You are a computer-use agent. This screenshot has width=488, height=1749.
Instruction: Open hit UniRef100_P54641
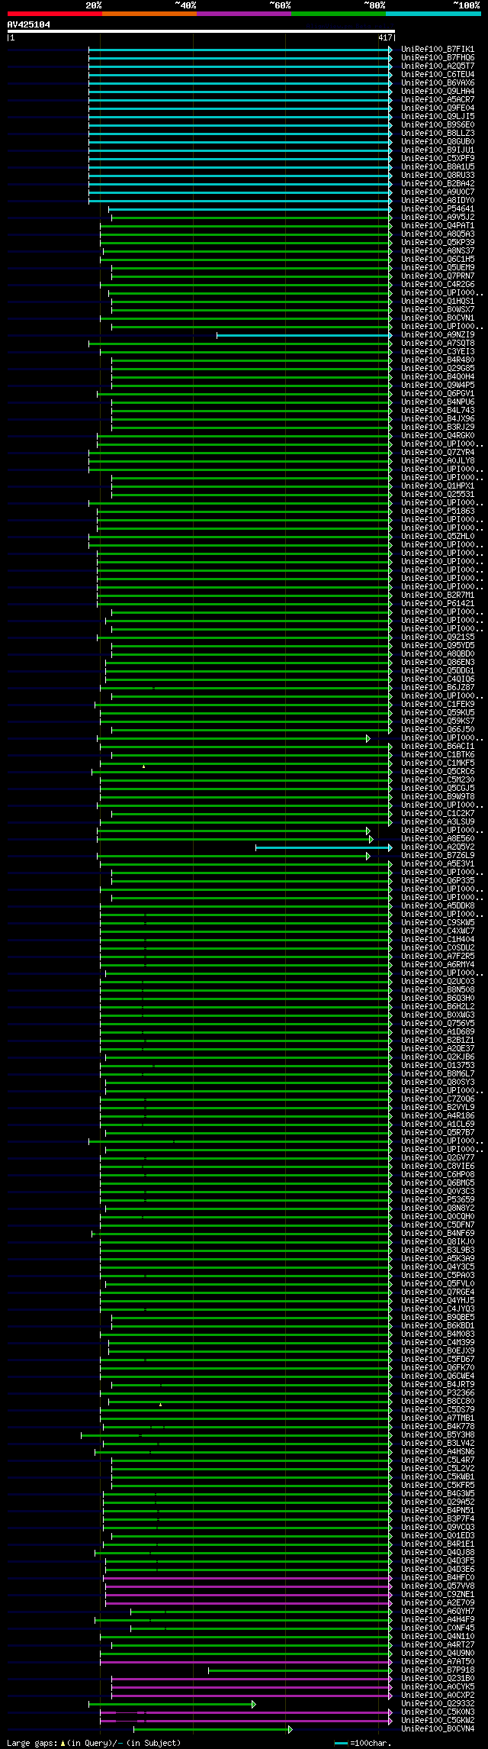pyautogui.click(x=438, y=209)
